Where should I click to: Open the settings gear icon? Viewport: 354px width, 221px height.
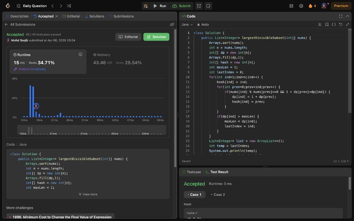click(x=301, y=6)
